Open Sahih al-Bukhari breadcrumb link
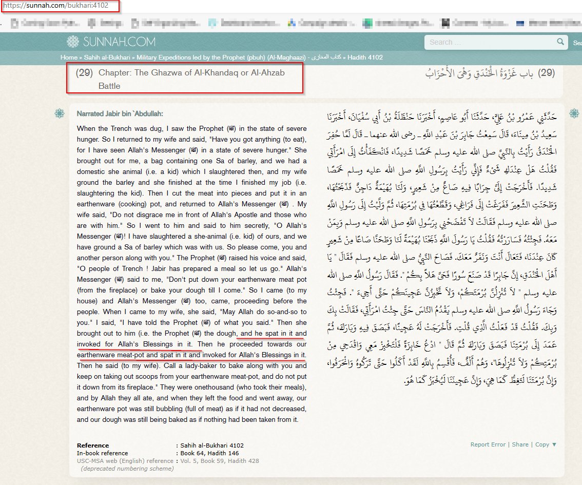Viewport: 582px width, 485px height. (x=107, y=57)
